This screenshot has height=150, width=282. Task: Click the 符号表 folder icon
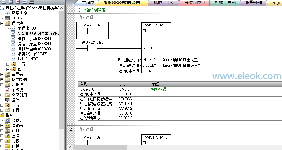click(x=8, y=75)
